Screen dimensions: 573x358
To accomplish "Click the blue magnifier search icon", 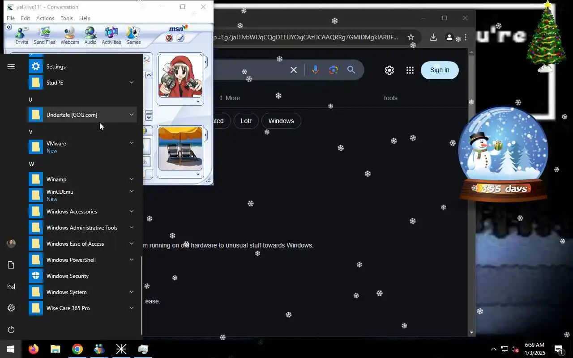I will tap(351, 70).
